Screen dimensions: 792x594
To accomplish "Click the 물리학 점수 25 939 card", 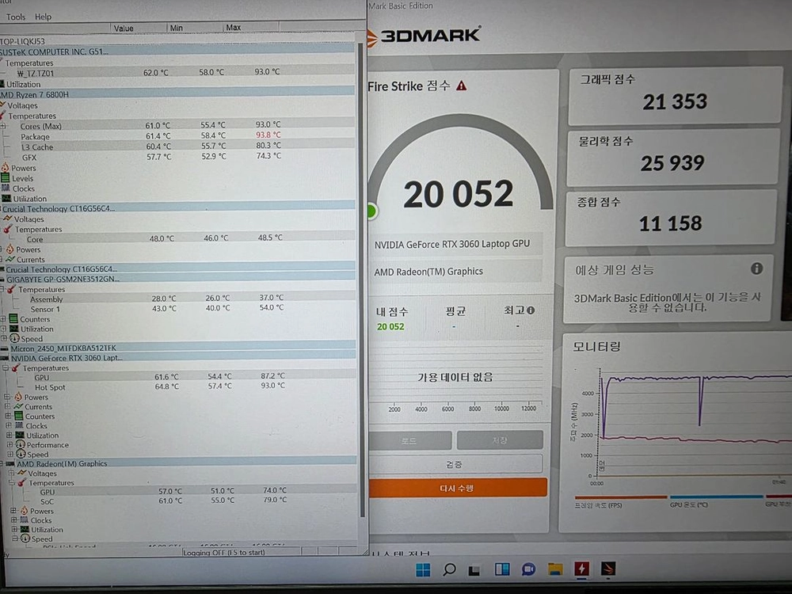I will tap(673, 157).
